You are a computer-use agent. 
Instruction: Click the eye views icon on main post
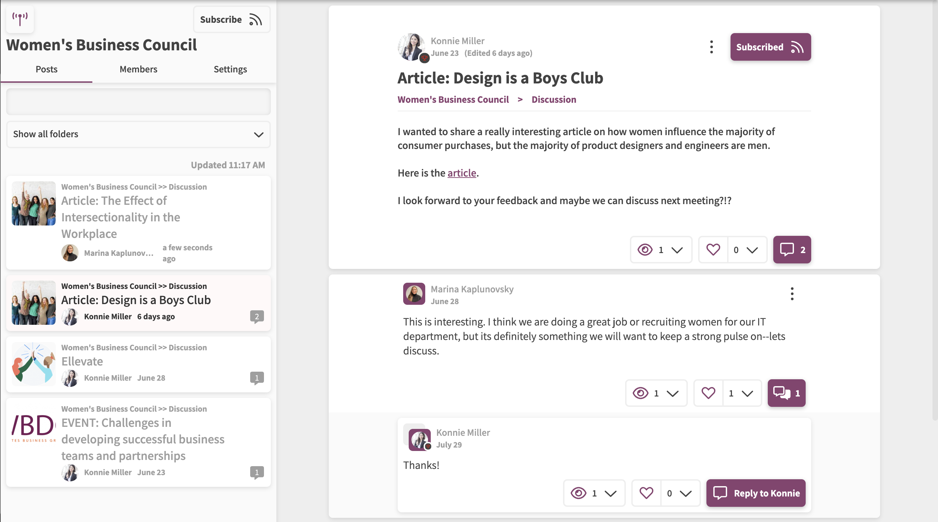(645, 250)
